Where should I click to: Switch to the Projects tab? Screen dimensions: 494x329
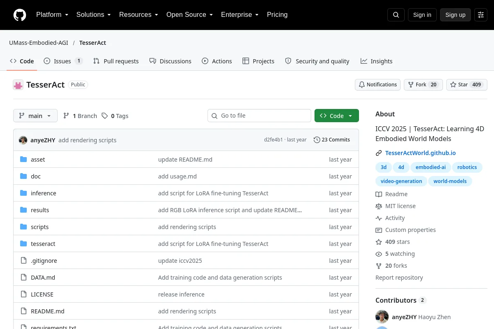click(x=259, y=61)
